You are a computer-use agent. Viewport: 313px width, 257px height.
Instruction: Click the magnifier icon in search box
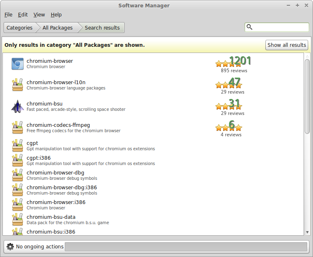249,27
